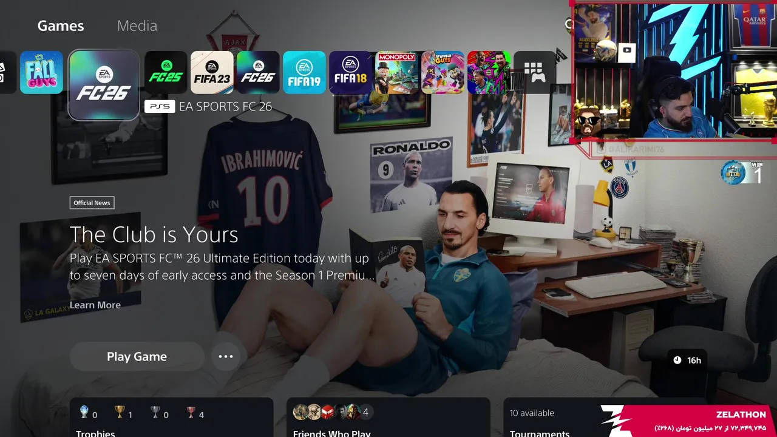Click the PS5 platform badge
This screenshot has height=437, width=777.
(x=160, y=107)
